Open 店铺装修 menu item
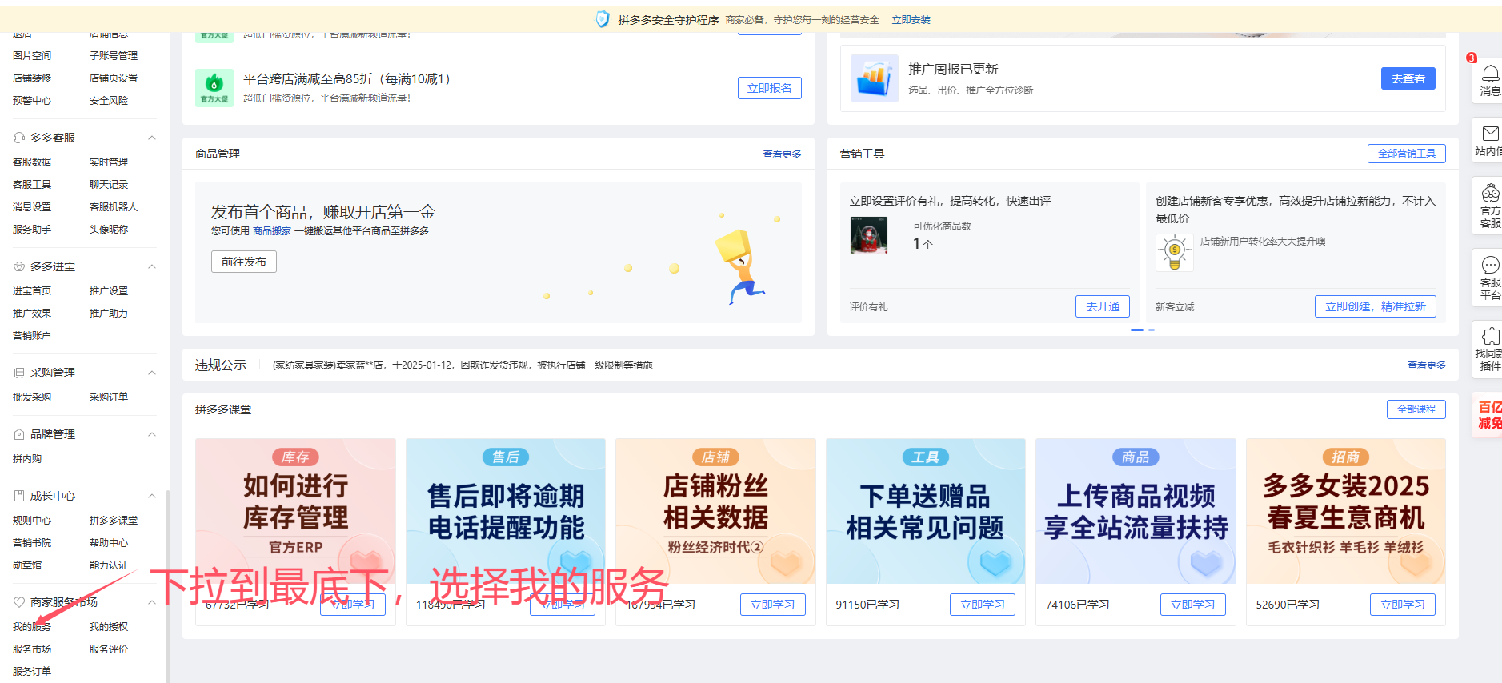 point(32,78)
